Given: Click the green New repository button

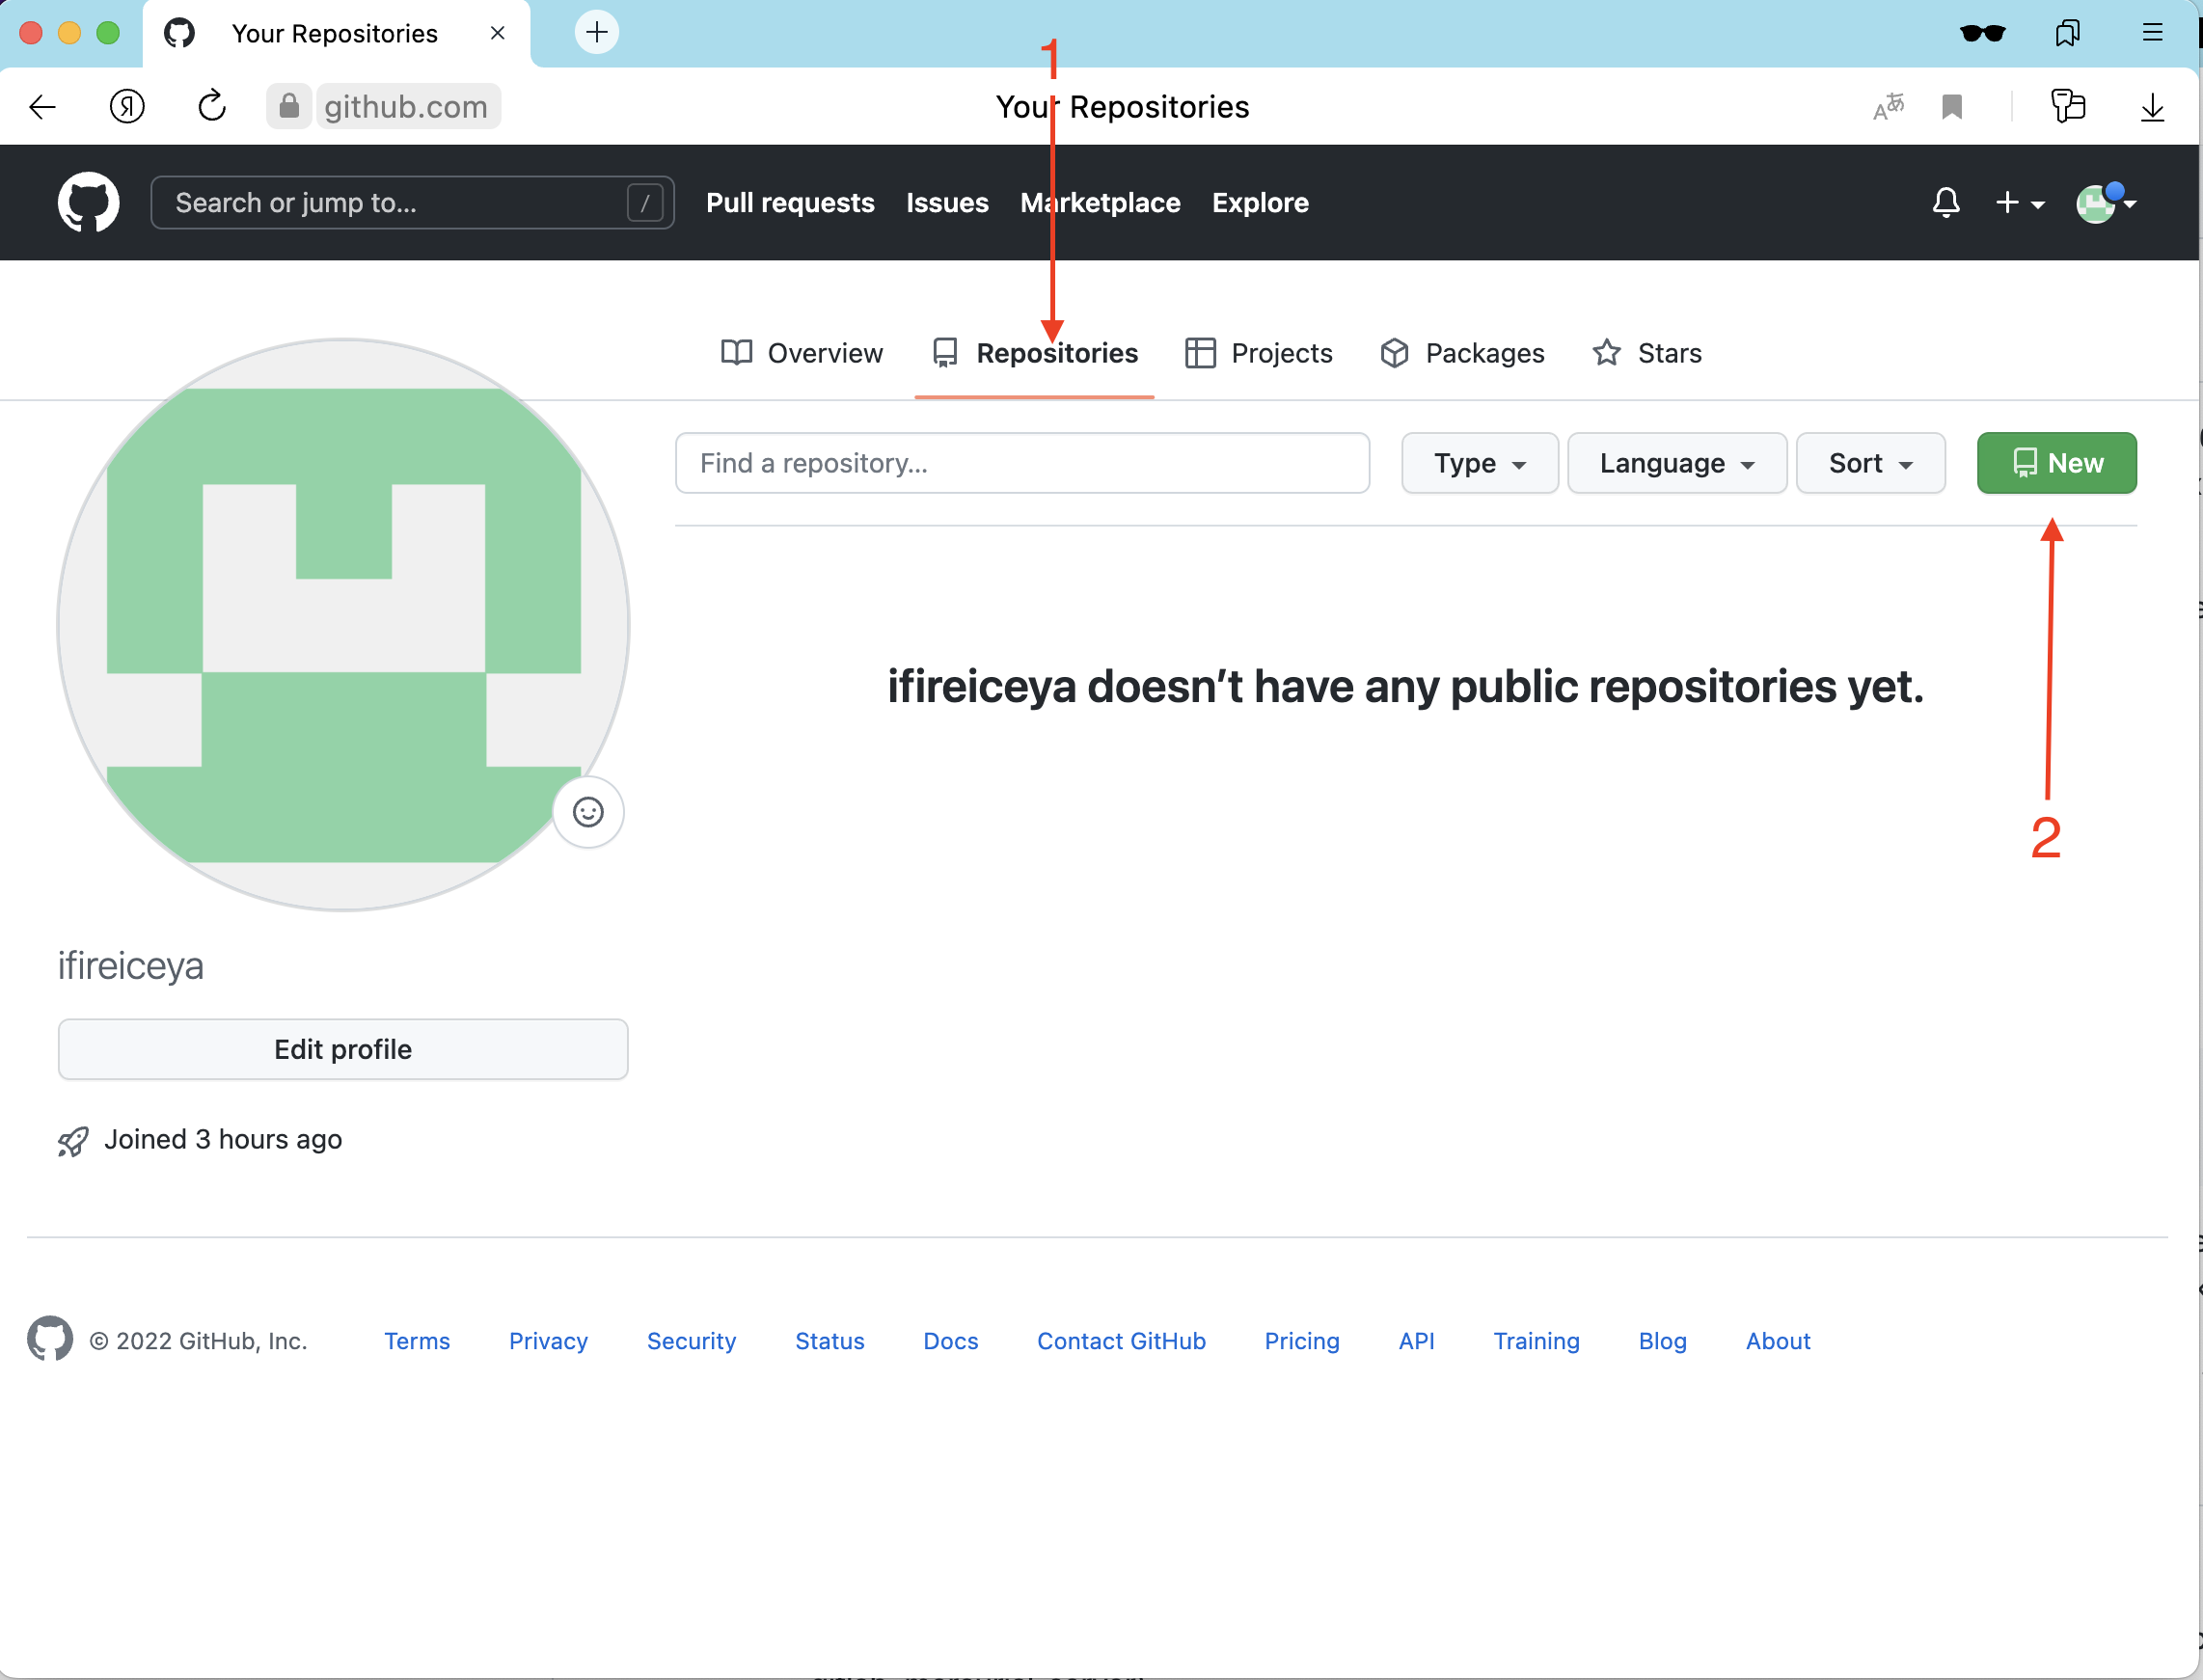Looking at the screenshot, I should point(2056,463).
